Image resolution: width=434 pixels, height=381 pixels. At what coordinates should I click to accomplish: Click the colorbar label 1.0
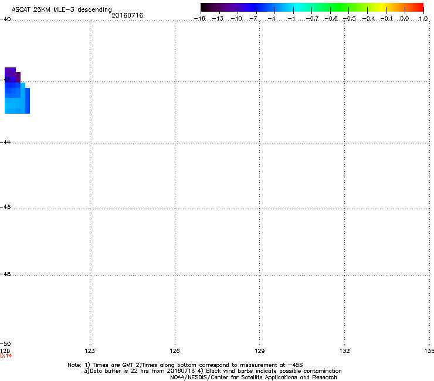tap(423, 19)
